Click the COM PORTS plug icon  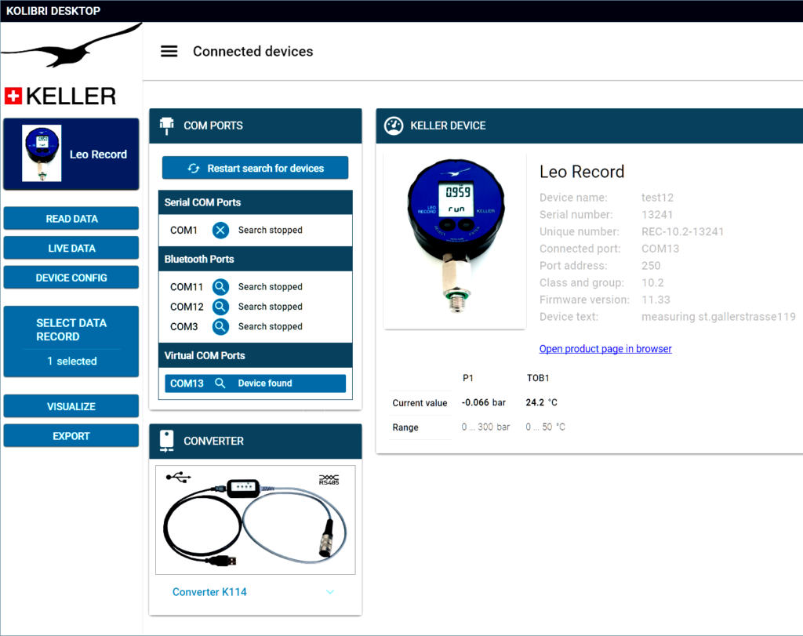pyautogui.click(x=166, y=126)
